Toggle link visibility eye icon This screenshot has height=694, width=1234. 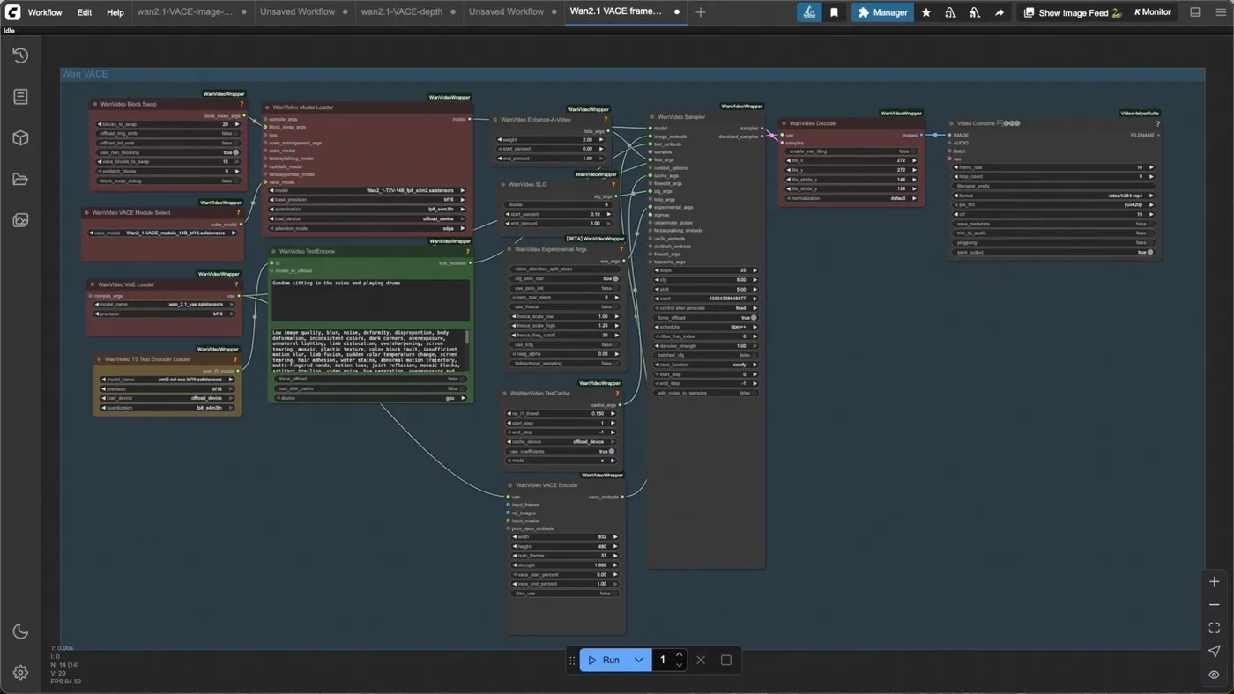(1214, 675)
